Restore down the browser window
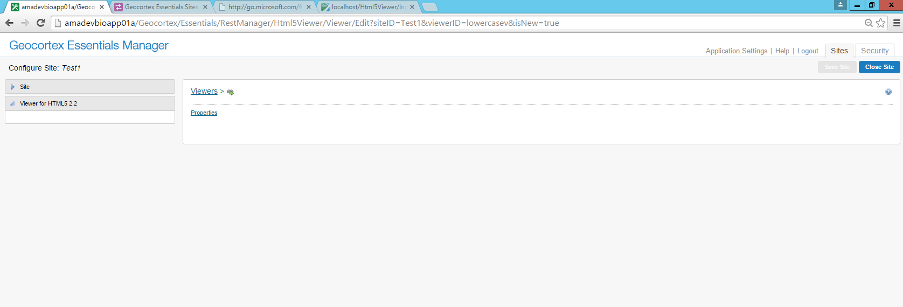 click(x=871, y=5)
